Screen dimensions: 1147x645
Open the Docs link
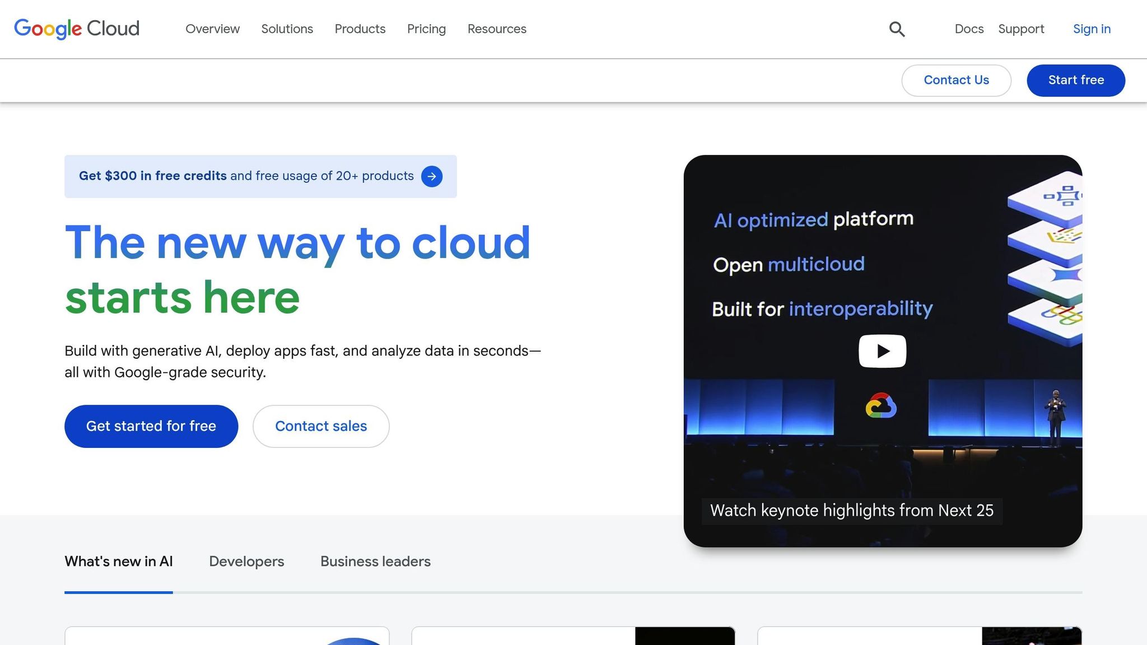coord(969,29)
